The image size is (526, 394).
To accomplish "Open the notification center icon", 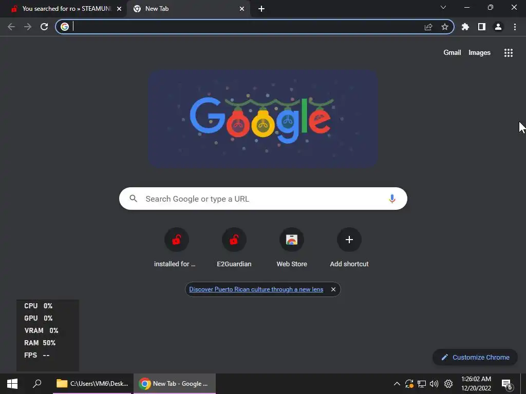I will click(x=507, y=384).
